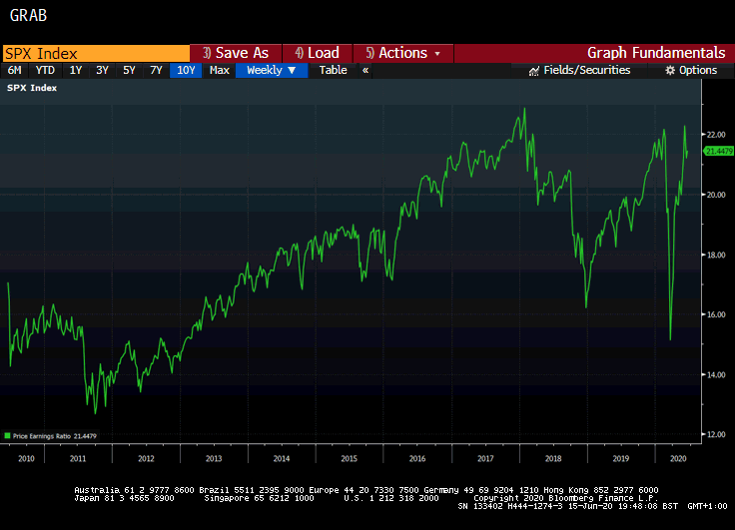Click the SPX Index security field
The width and height of the screenshot is (735, 530).
[95, 53]
